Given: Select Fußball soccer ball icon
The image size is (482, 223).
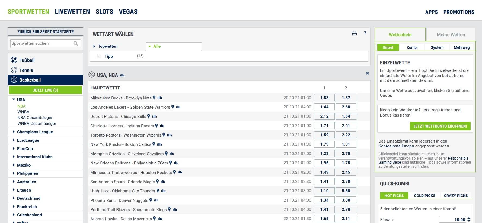Looking at the screenshot, I should coord(14,60).
